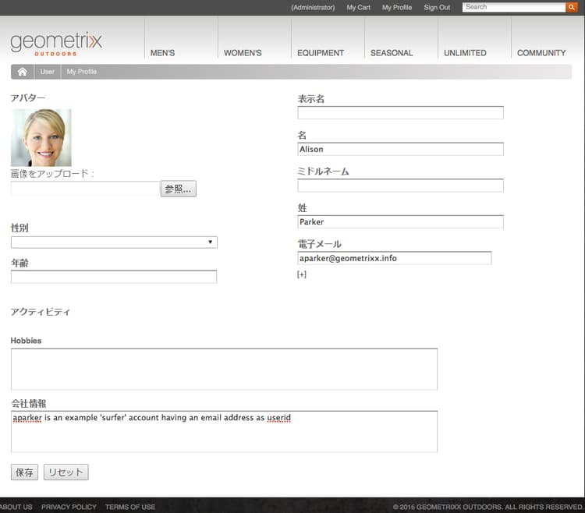This screenshot has height=513, width=585.
Task: Click the 姓 field containing Parker
Action: (400, 222)
